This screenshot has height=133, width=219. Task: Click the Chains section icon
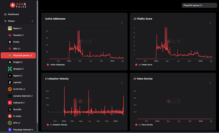[x=5, y=21]
